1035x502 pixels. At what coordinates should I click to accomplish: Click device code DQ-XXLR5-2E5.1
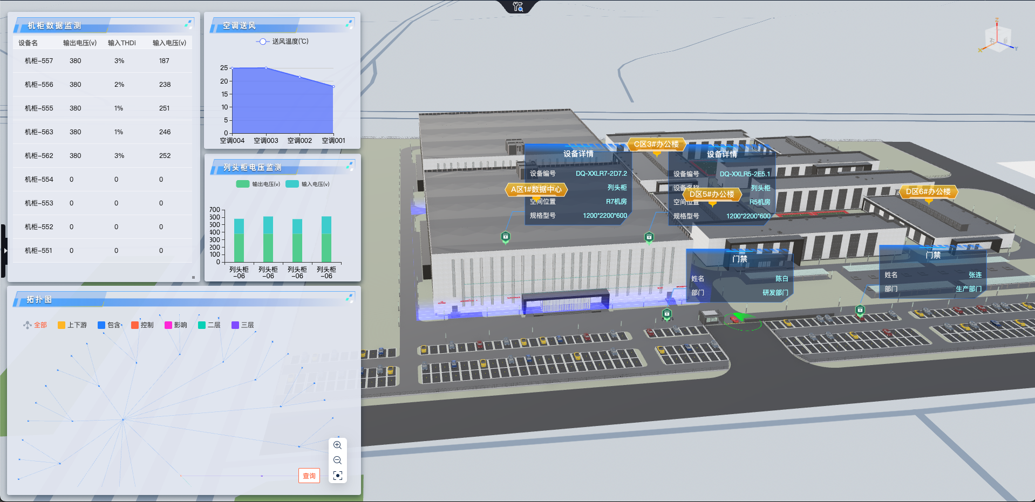[745, 174]
